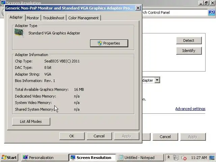Open adapter Properties with the shield icon
This screenshot has width=216, height=162.
click(109, 43)
